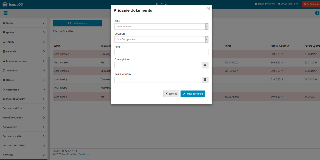The width and height of the screenshot is (320, 160).
Task: Open the Dátum platnosti calendar picker
Action: click(x=205, y=65)
